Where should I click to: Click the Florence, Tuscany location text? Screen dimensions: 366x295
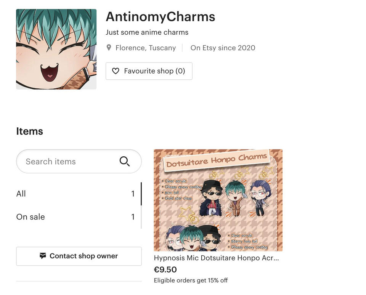point(146,48)
